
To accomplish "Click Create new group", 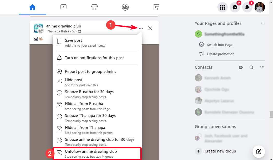I will pyautogui.click(x=220, y=151).
